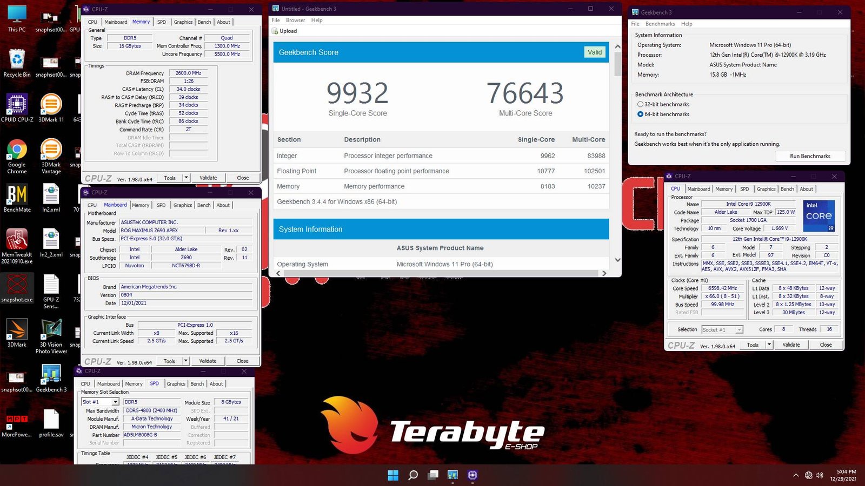Click the Run Benchmarks button
The image size is (865, 486).
tap(810, 156)
